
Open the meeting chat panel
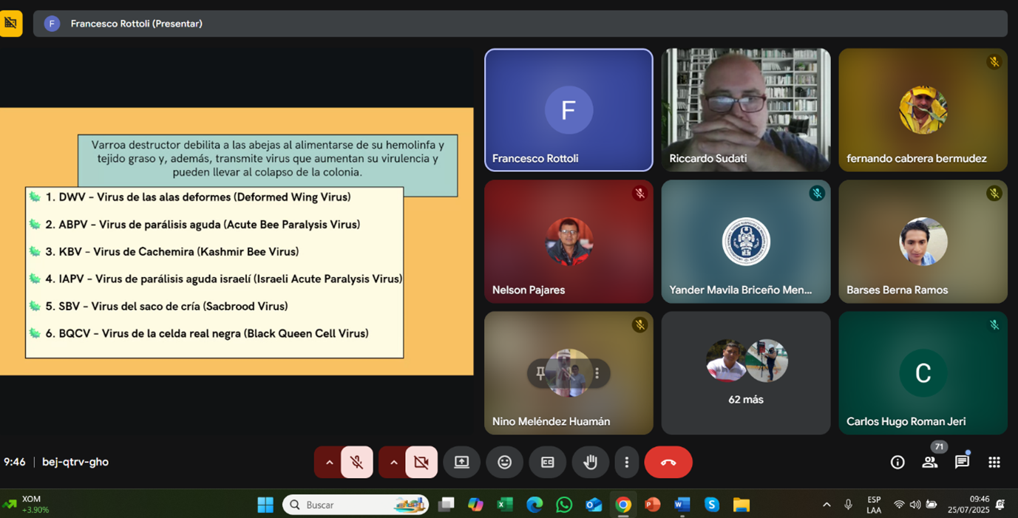pos(962,462)
